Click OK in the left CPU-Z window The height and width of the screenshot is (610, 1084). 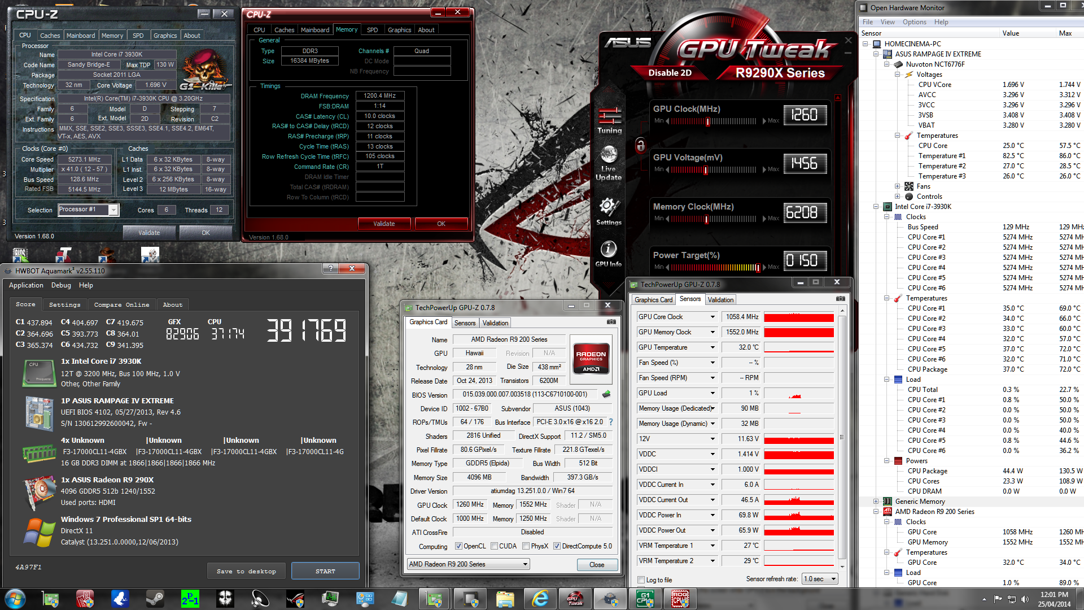coord(206,232)
